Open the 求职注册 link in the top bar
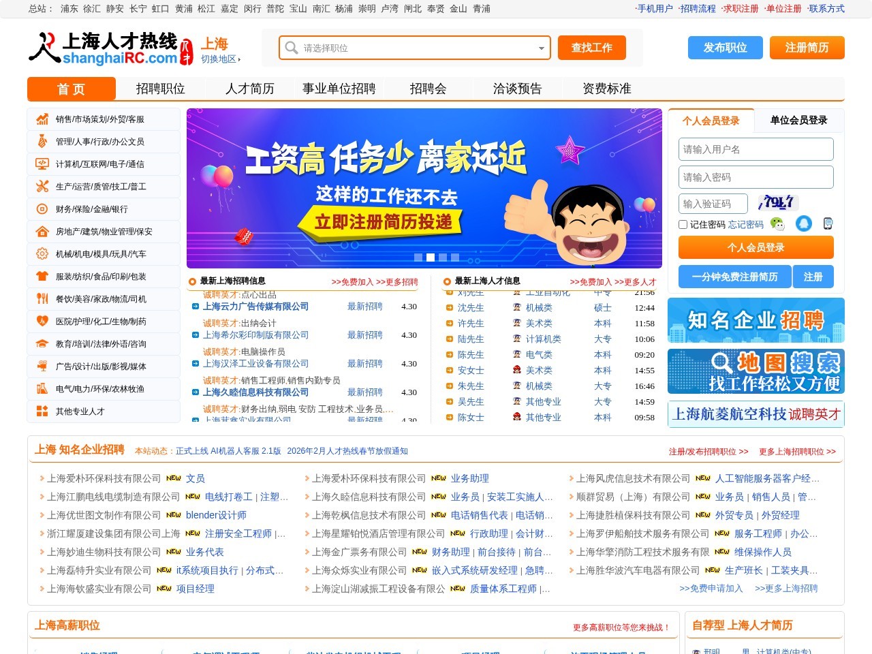The width and height of the screenshot is (872, 654). pos(741,9)
